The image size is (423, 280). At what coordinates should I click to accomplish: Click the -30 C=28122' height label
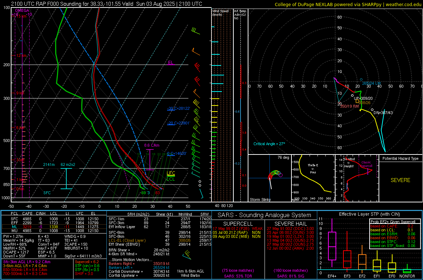[x=179, y=108]
